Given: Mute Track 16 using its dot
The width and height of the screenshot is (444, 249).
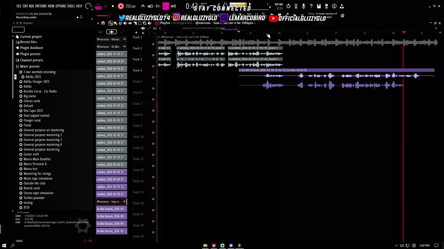Looking at the screenshot, I should pos(153,210).
